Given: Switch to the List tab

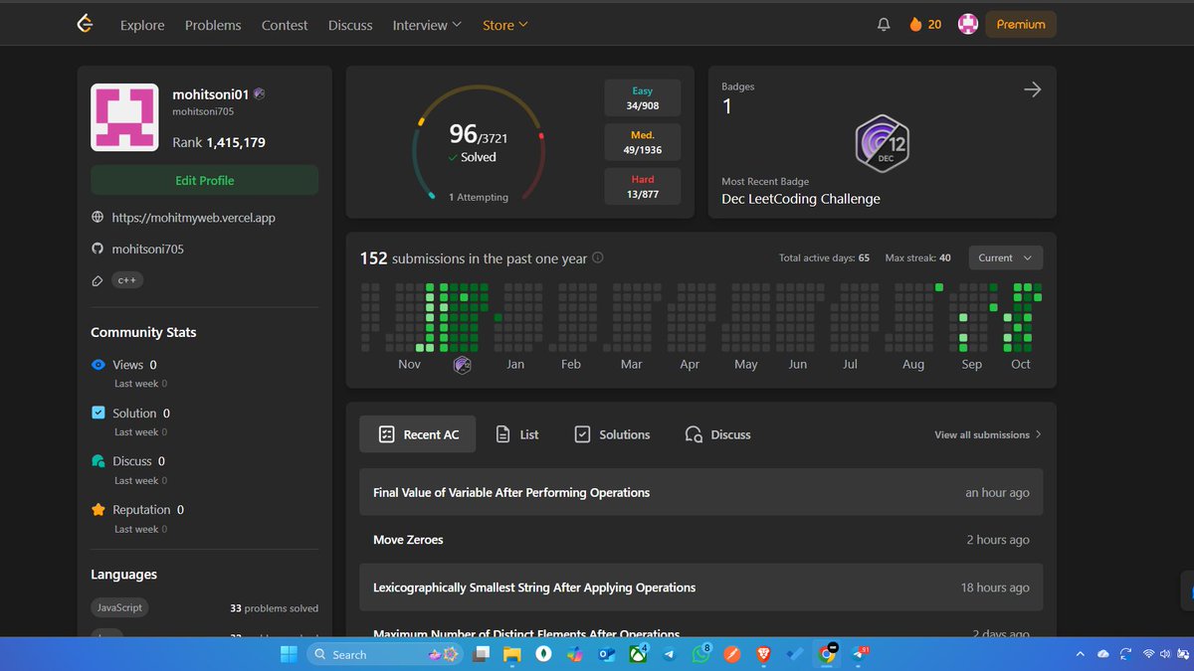Looking at the screenshot, I should (x=517, y=434).
